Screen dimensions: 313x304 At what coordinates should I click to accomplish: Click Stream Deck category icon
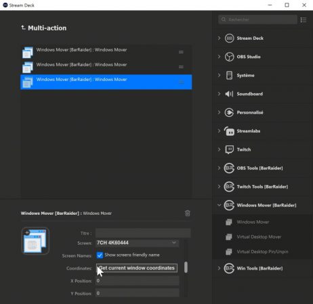(x=229, y=38)
